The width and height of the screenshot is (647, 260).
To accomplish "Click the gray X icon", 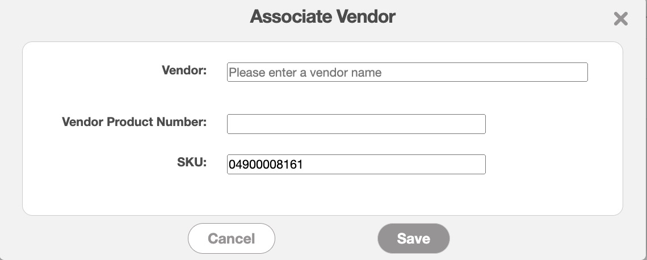I will point(620,19).
